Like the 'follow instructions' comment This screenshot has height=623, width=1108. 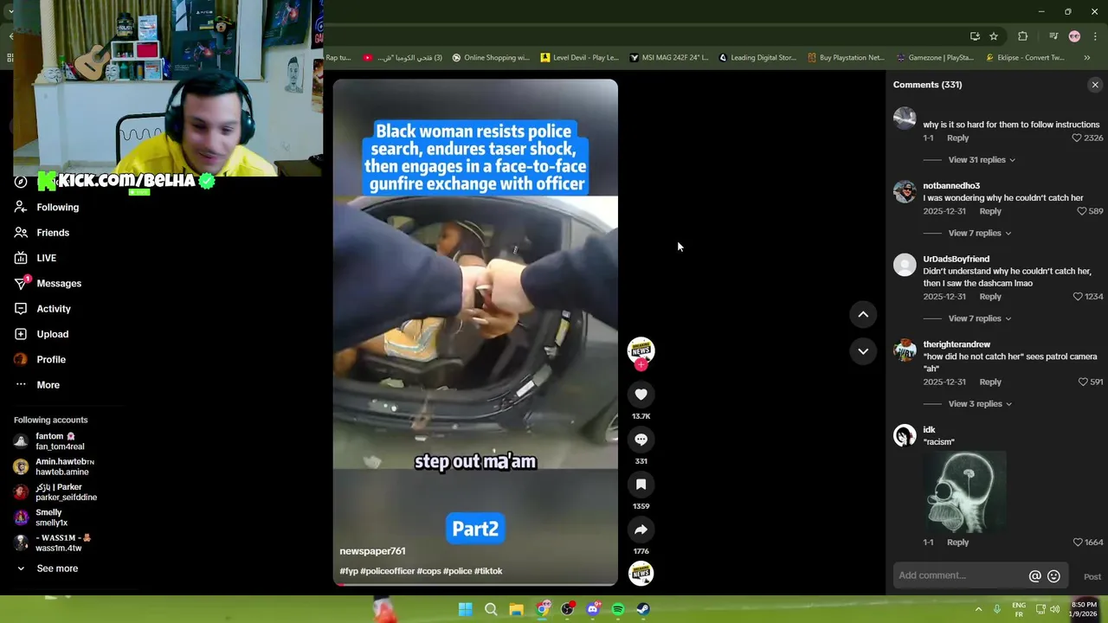coord(1077,138)
